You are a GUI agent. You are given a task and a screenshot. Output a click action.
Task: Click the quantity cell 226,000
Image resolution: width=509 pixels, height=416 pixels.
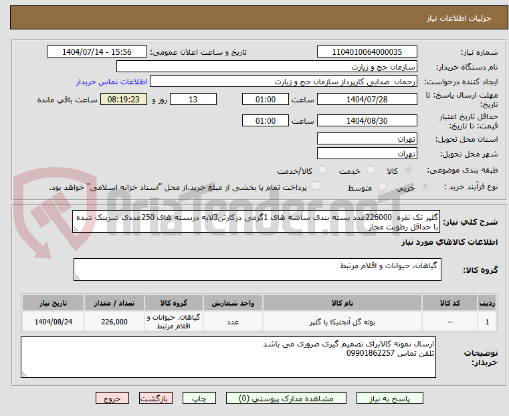(114, 322)
